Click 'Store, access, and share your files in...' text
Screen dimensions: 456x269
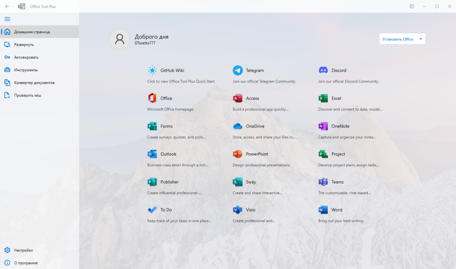(264, 137)
